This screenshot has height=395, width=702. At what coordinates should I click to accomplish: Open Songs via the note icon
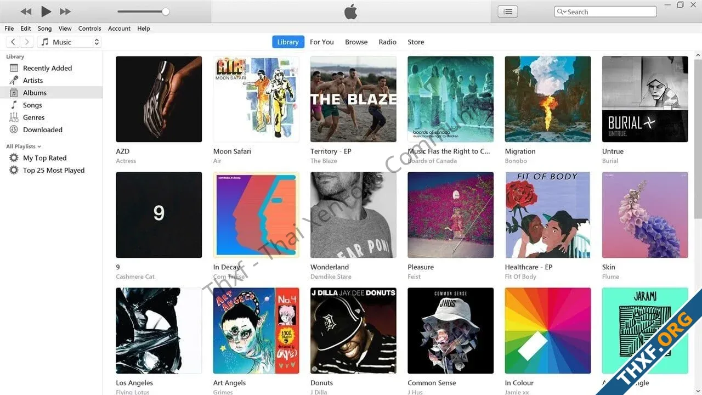tap(14, 105)
